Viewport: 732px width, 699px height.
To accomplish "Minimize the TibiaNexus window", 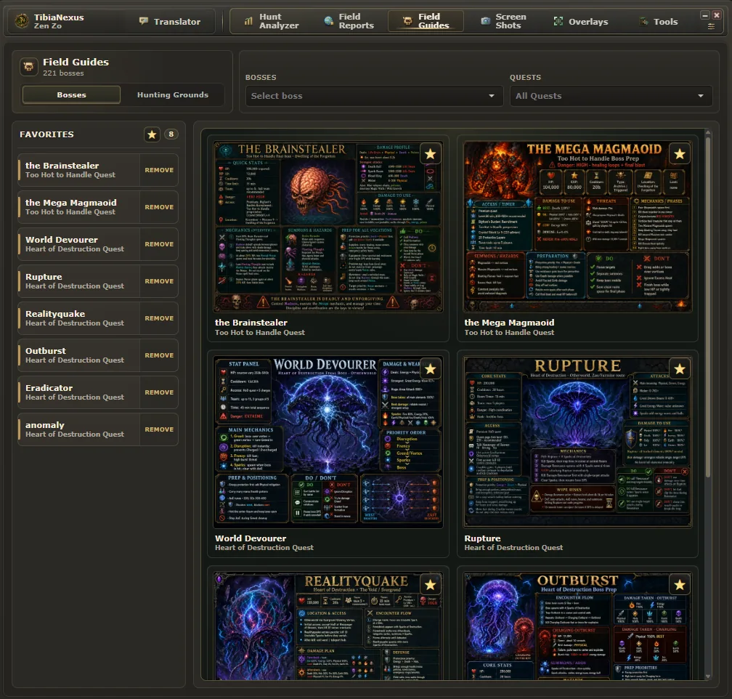I will coord(705,16).
